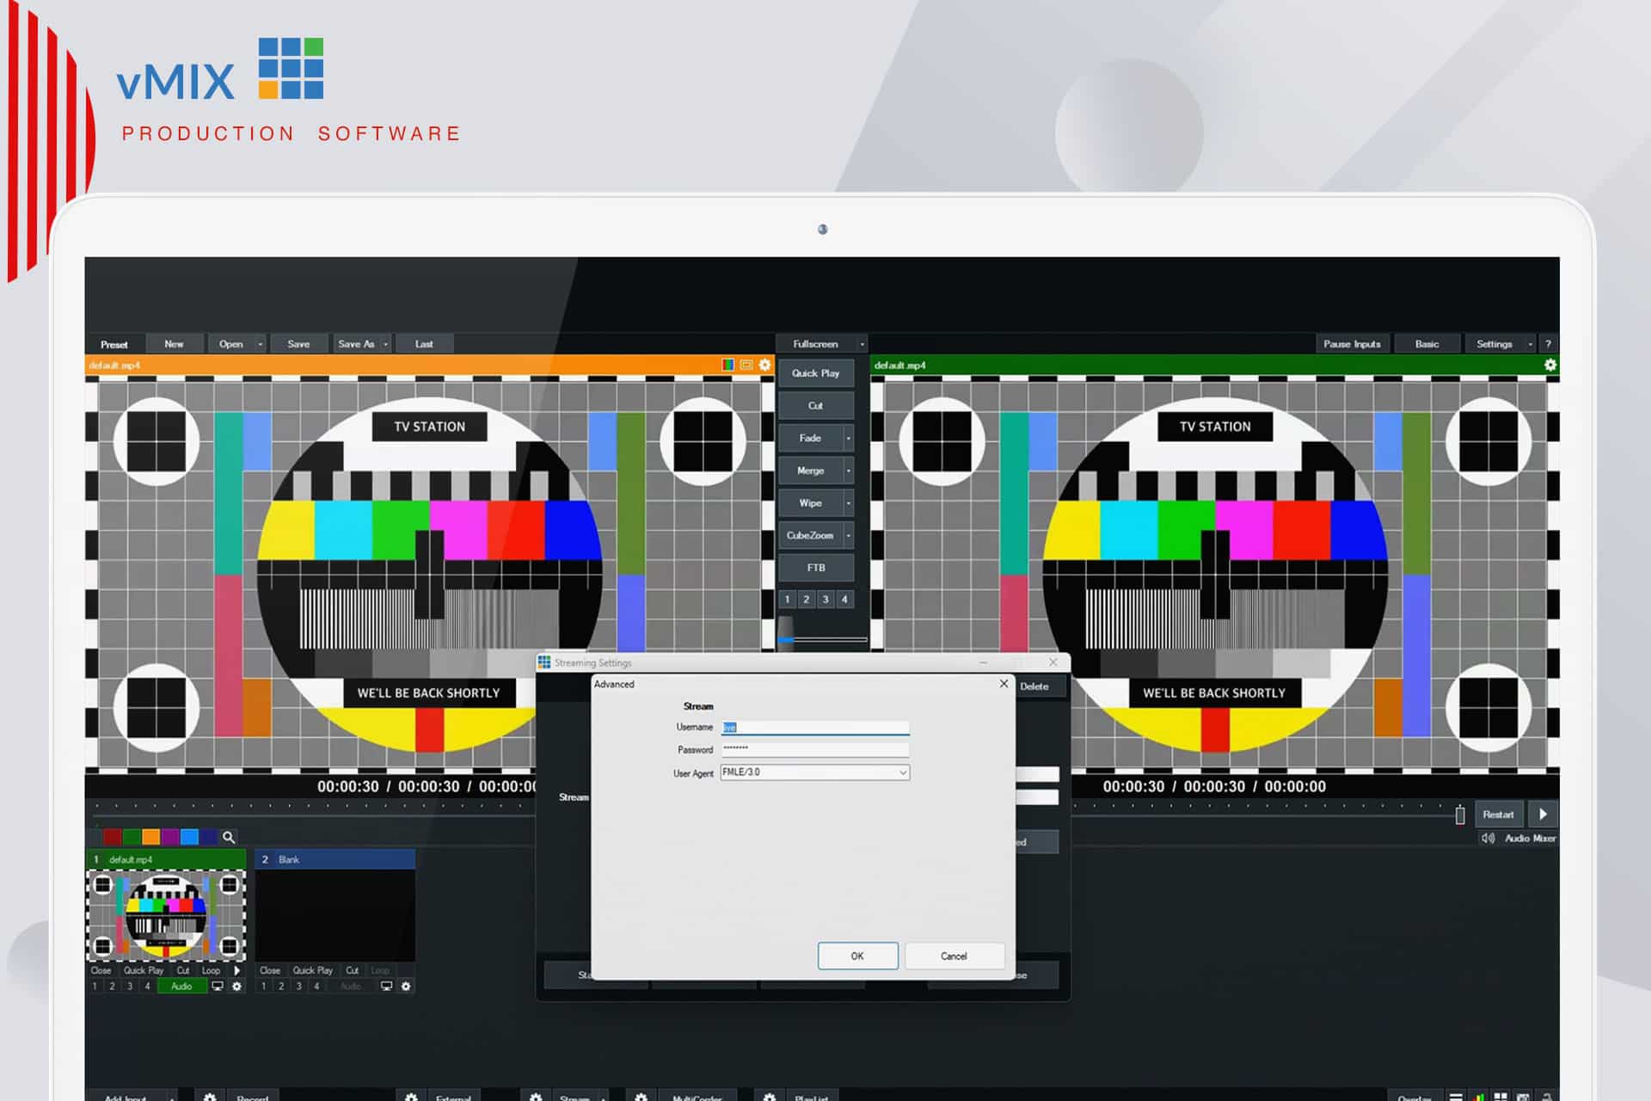Image resolution: width=1651 pixels, height=1101 pixels.
Task: Toggle overlay 4 on default.mp4 input
Action: 148,987
